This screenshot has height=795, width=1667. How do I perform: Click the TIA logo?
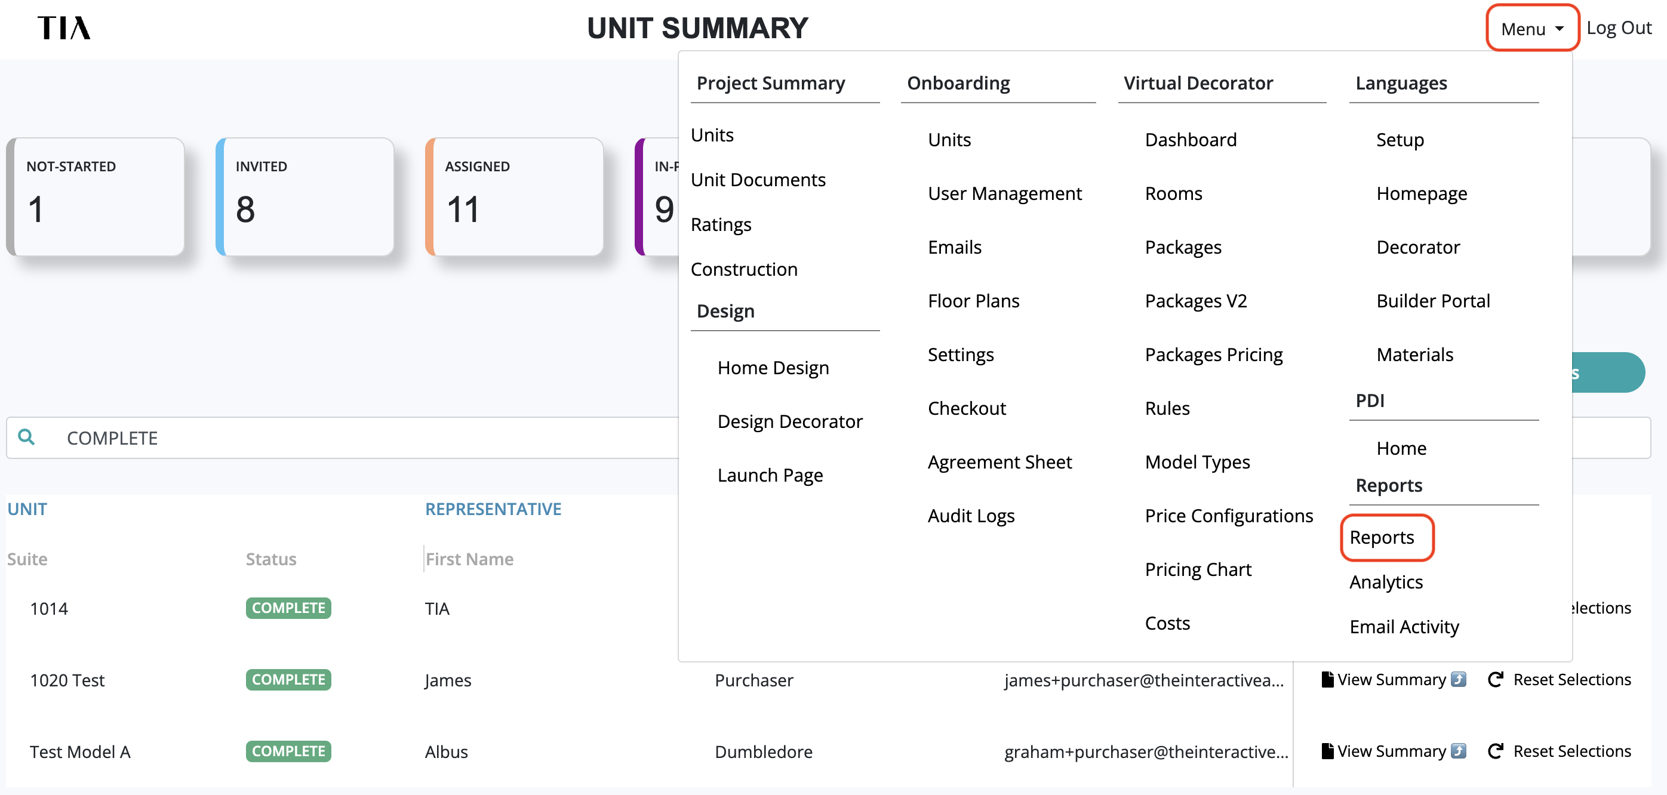coord(64,28)
